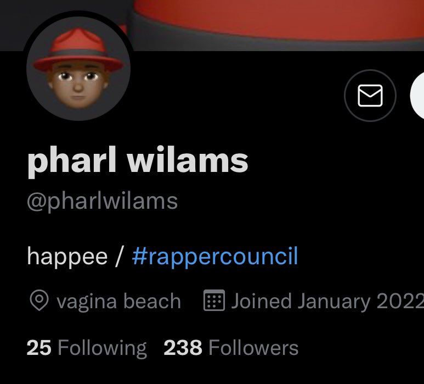Click the 238 follower count number
The image size is (424, 384).
pyautogui.click(x=183, y=347)
